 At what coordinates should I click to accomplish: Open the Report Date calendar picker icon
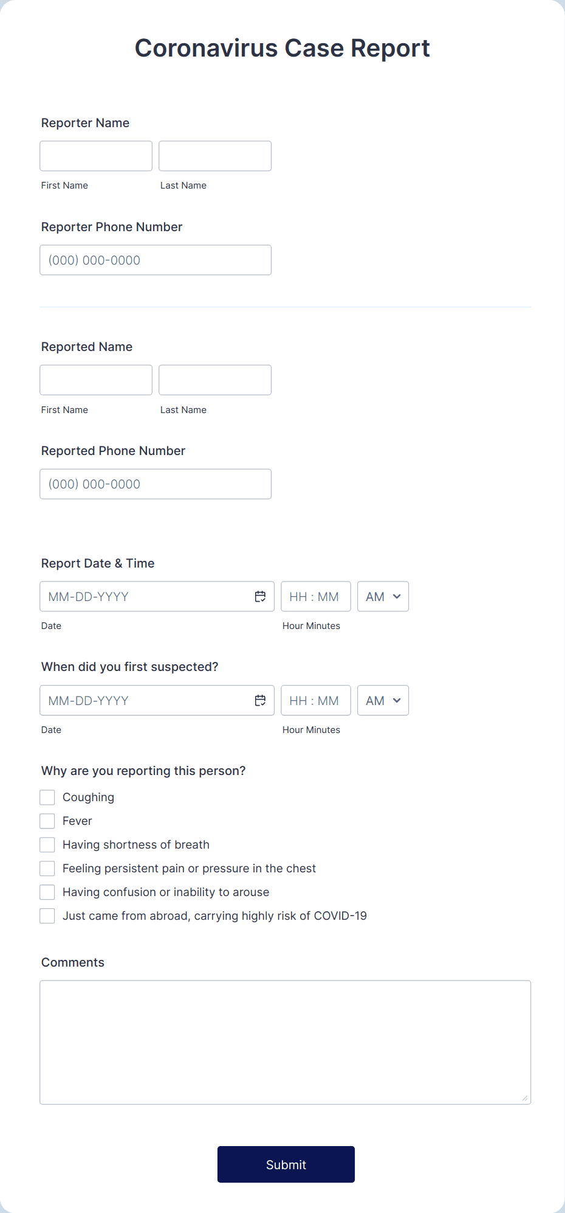coord(260,596)
